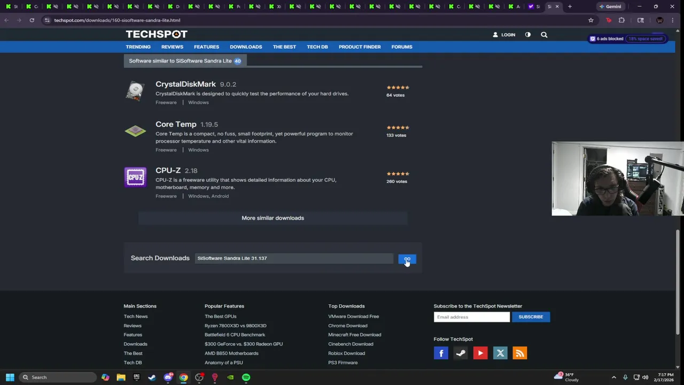
Task: Open TechSpot Facebook icon
Action: point(441,353)
